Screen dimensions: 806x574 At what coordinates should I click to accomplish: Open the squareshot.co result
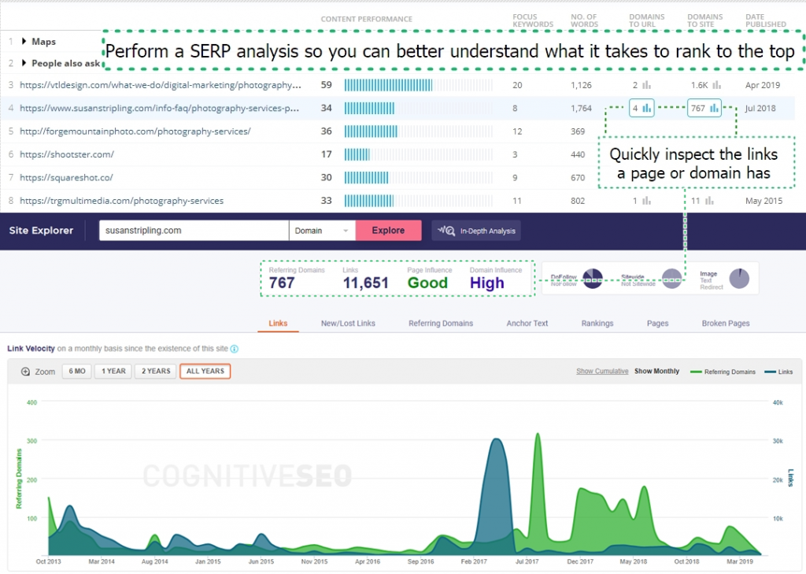click(66, 177)
